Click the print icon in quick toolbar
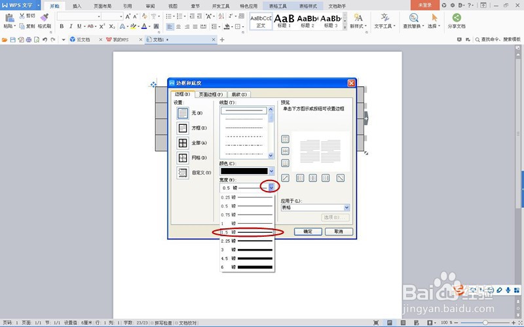This screenshot has width=524, height=327. click(x=29, y=40)
